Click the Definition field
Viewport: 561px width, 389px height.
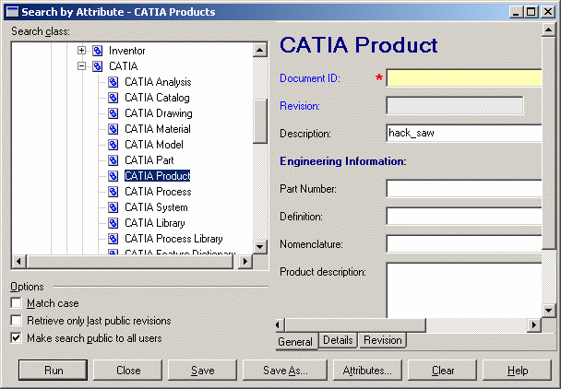464,216
